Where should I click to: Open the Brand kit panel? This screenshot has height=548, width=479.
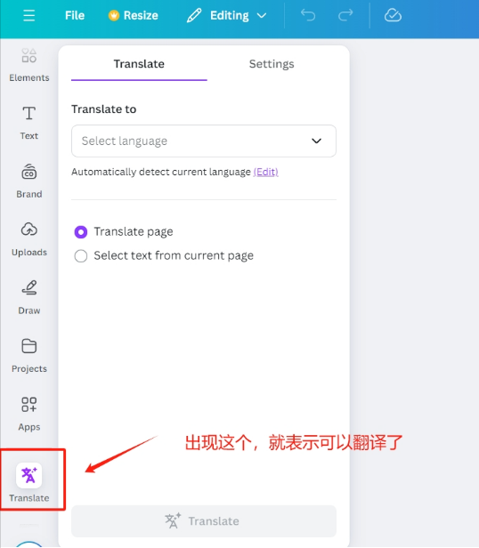[29, 181]
